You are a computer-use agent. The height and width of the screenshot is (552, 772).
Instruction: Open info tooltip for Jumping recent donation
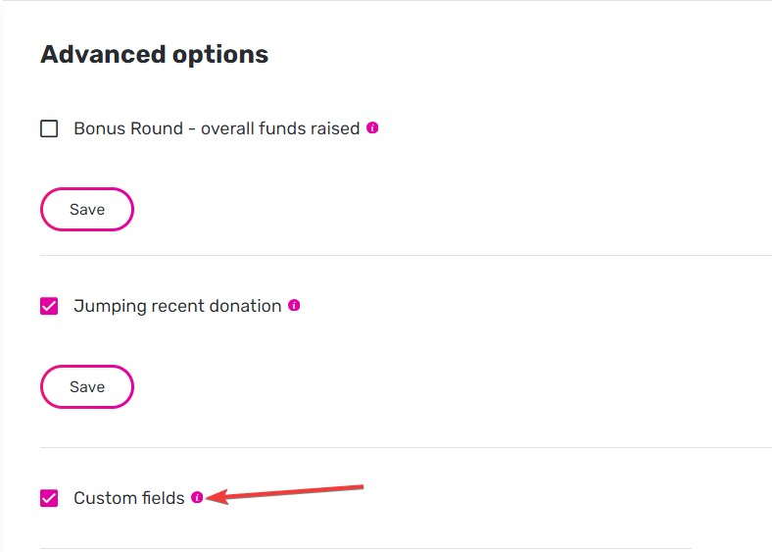pyautogui.click(x=294, y=305)
